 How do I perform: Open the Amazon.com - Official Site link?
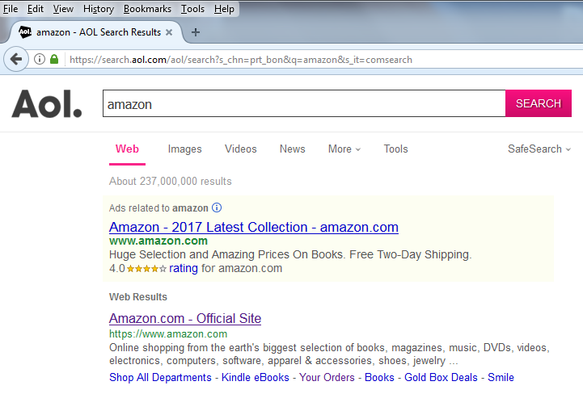point(185,318)
